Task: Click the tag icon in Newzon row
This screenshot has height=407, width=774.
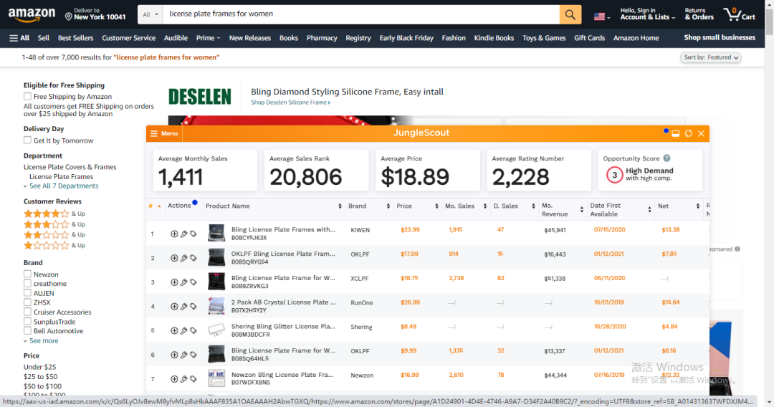Action: (193, 379)
